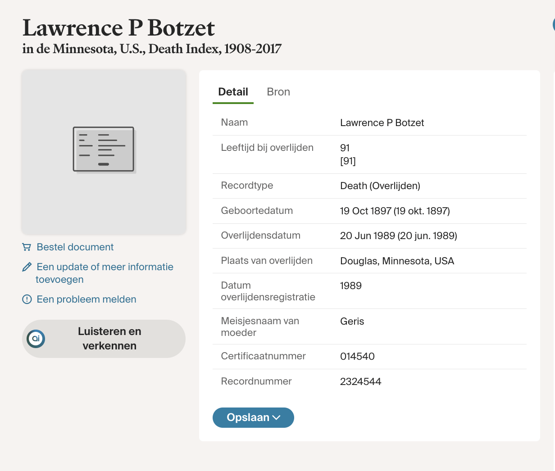Open the 'Een probleem melden' link
Viewport: 555px width, 471px height.
(86, 299)
